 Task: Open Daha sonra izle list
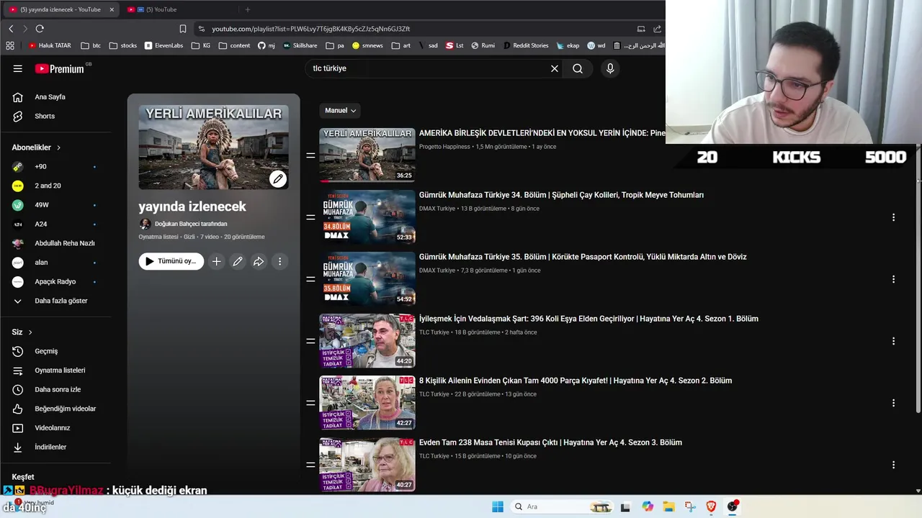tap(58, 389)
